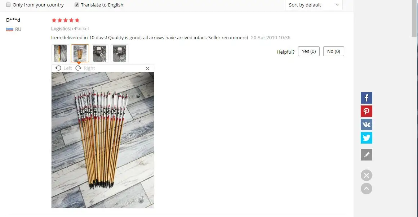Select the second thumbnail of arrow bundle
This screenshot has height=217, width=418.
(x=80, y=53)
